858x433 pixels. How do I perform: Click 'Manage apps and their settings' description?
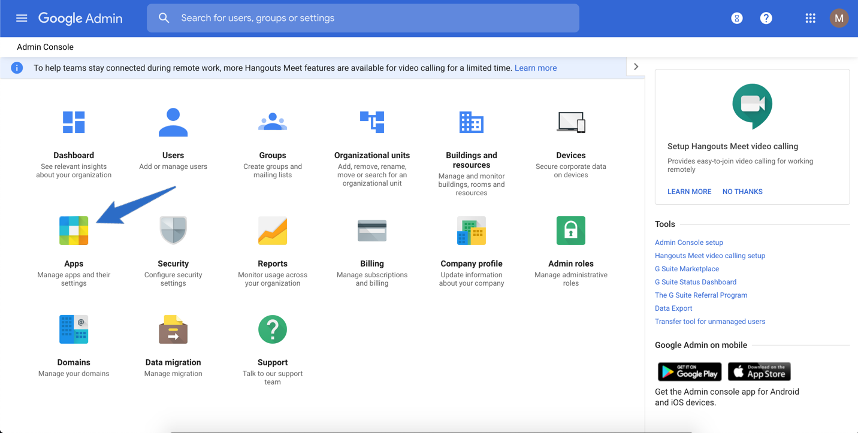(74, 279)
